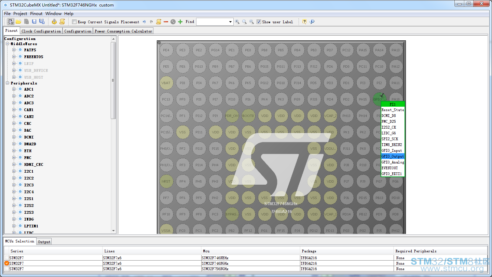Collapse the Peripherals tree node
The image size is (492, 277).
coord(8,83)
